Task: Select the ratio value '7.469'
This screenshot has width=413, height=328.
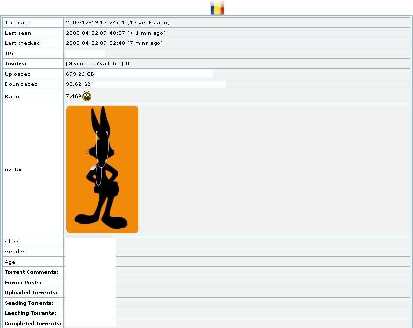Action: (74, 96)
